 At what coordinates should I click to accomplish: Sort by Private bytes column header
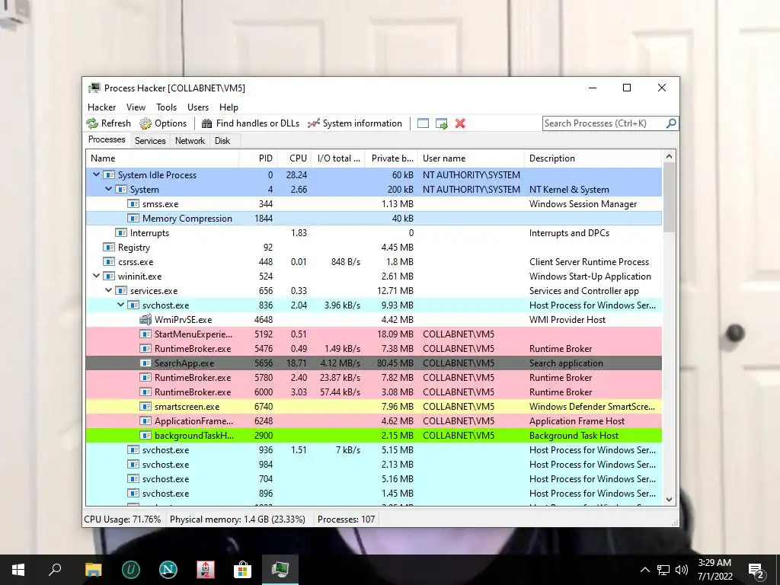(391, 158)
